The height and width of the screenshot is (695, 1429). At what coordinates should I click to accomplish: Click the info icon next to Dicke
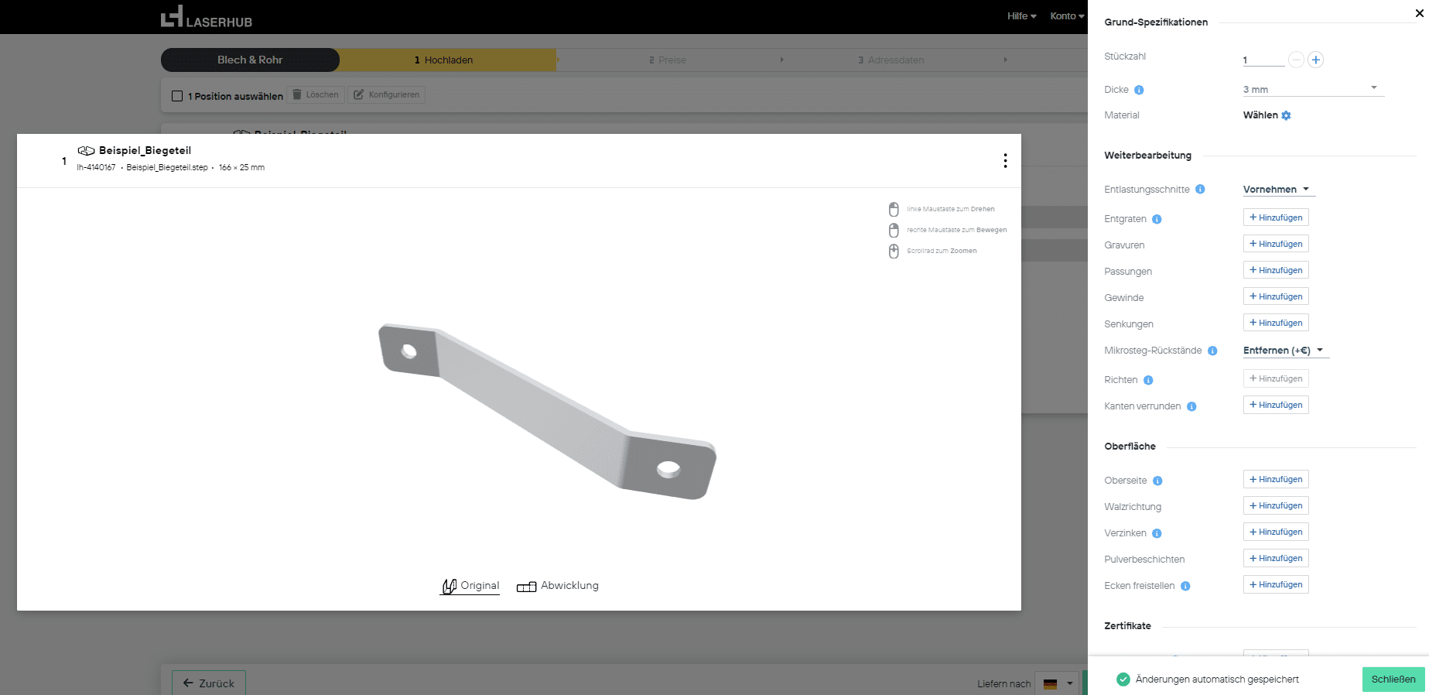tap(1139, 90)
